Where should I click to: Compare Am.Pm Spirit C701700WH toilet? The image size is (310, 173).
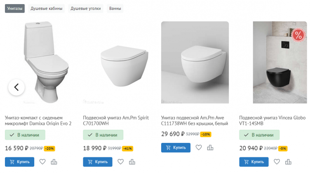tap(132, 162)
